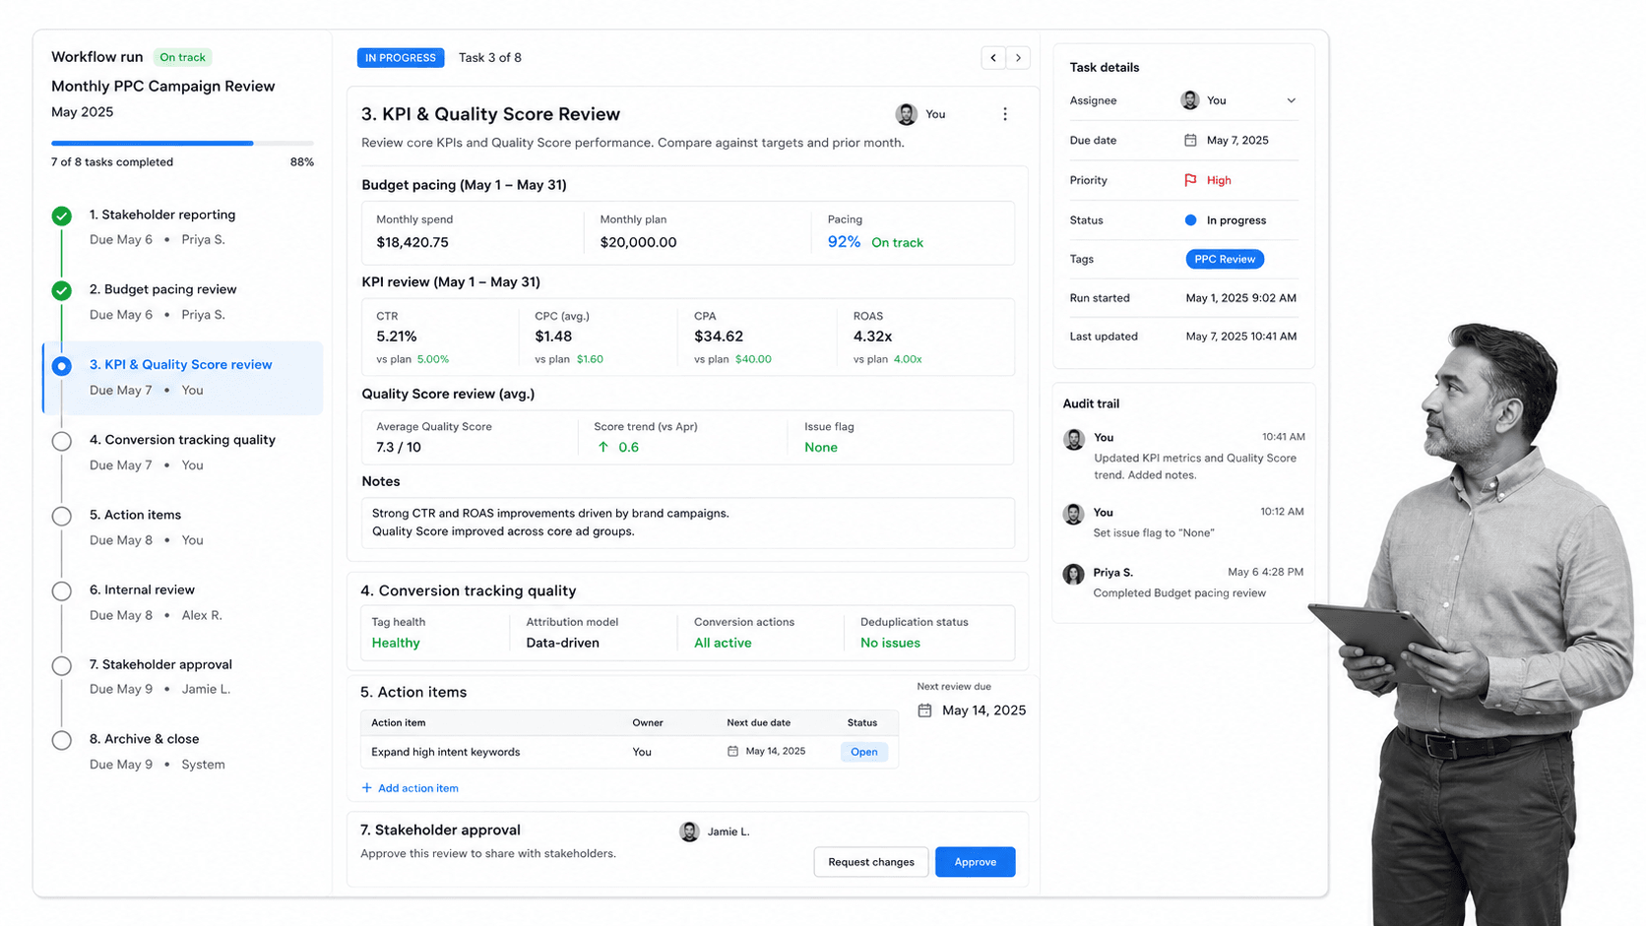The height and width of the screenshot is (926, 1646).
Task: Select the empty circle for Stakeholder approval step
Action: (x=62, y=665)
